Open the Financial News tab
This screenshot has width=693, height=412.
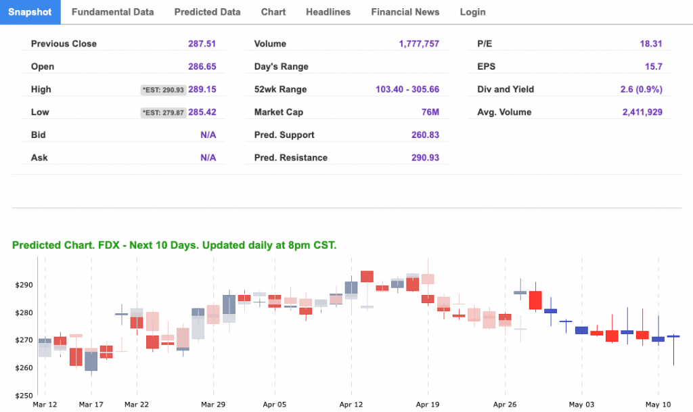(x=405, y=12)
